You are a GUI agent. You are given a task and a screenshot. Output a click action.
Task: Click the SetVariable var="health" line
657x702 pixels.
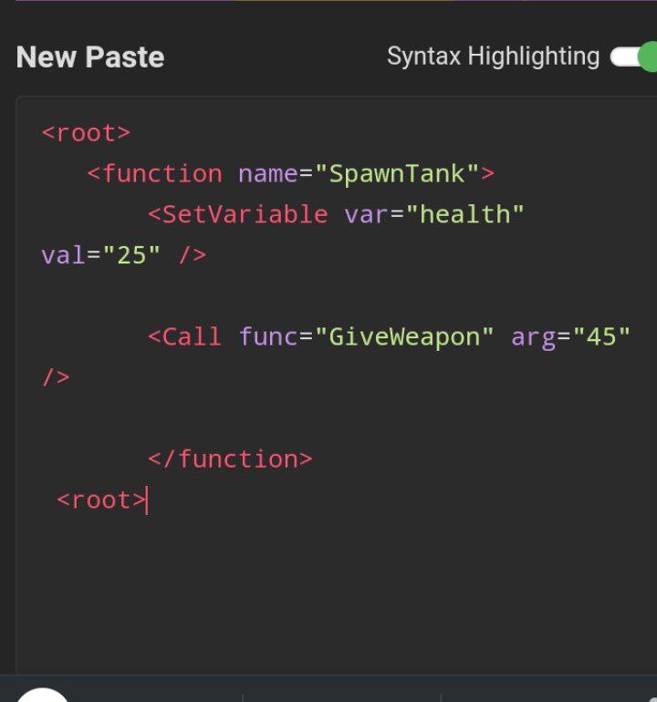[x=336, y=214]
